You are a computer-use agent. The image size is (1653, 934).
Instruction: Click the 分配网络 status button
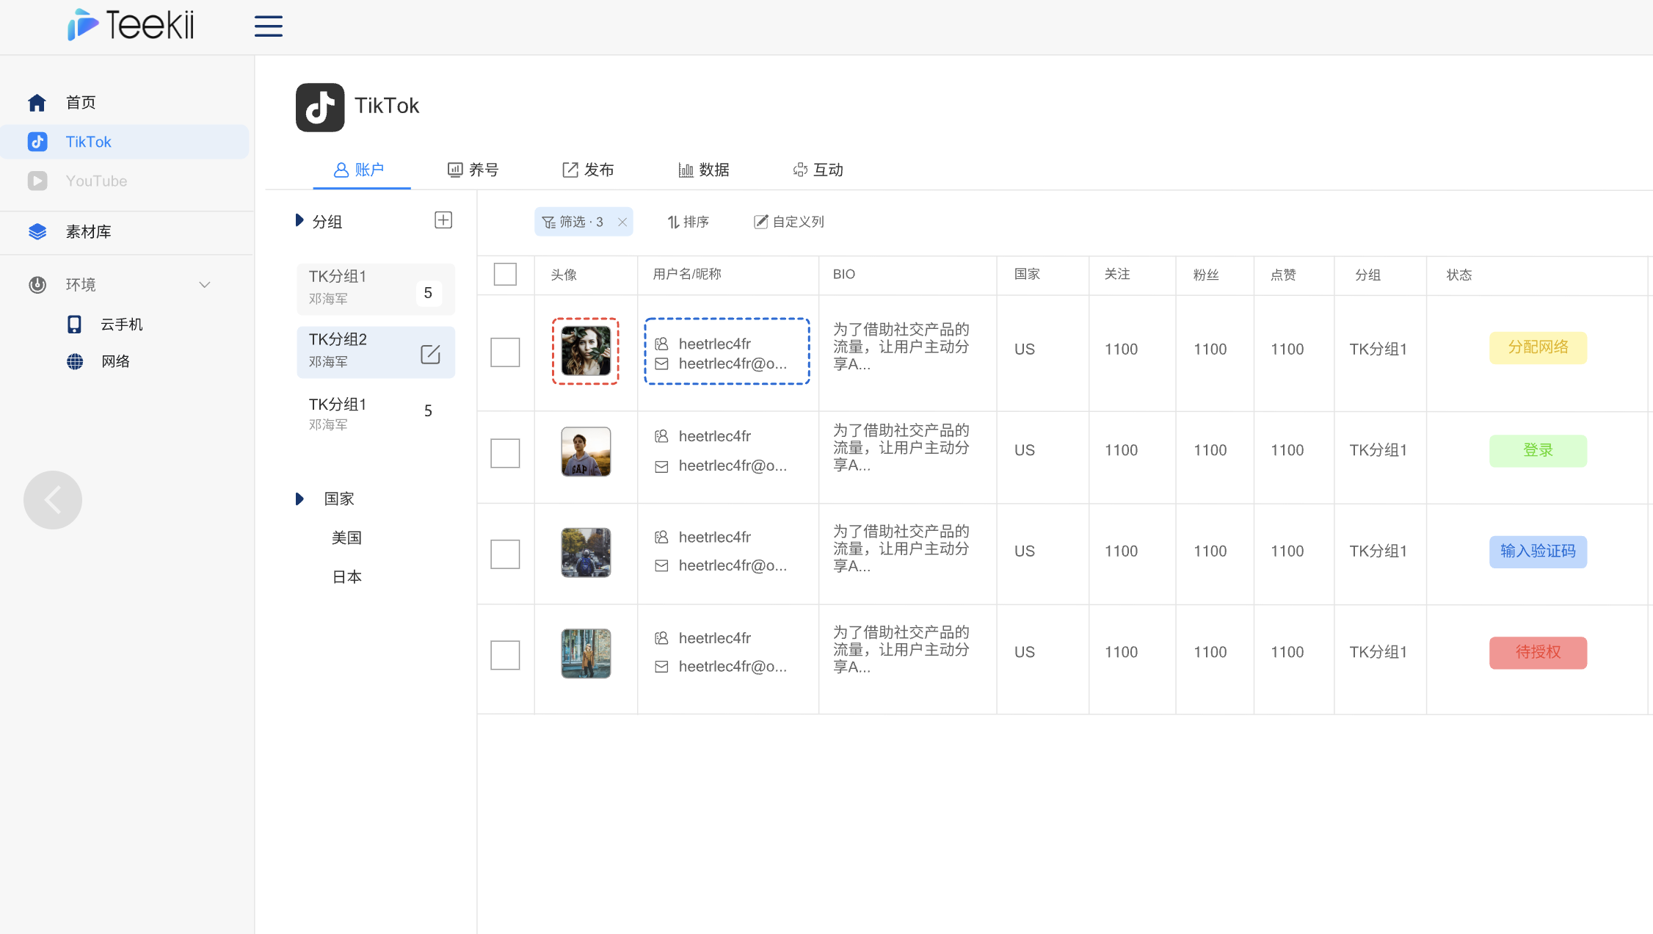(1538, 347)
